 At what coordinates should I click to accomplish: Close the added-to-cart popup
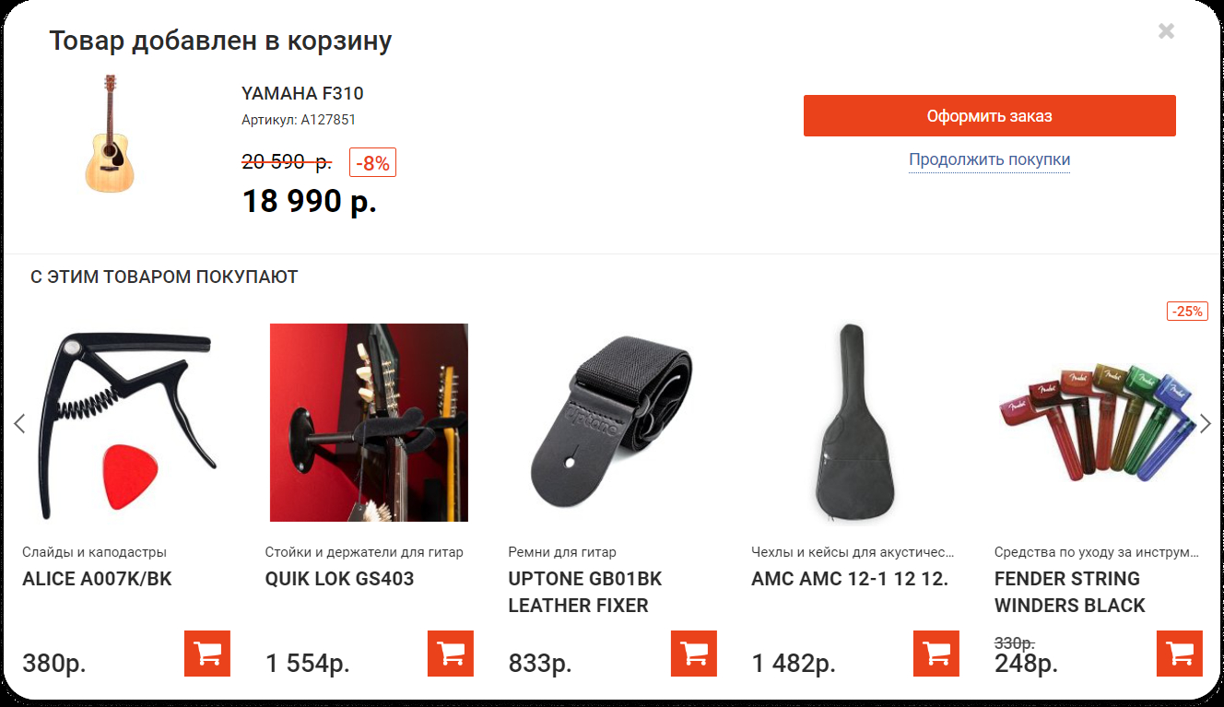[1166, 31]
